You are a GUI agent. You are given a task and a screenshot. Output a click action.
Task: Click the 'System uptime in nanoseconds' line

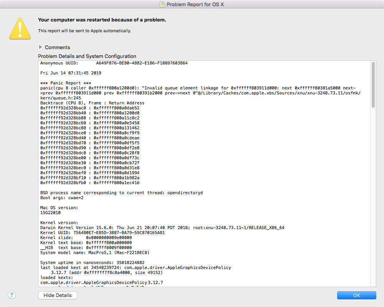[92, 263]
